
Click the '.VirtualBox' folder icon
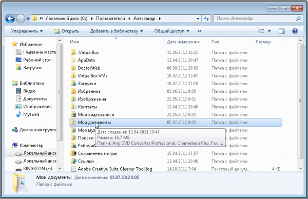(x=73, y=52)
